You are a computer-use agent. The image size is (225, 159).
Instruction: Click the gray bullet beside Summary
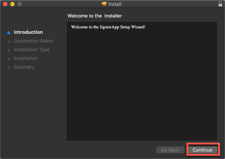[9, 68]
